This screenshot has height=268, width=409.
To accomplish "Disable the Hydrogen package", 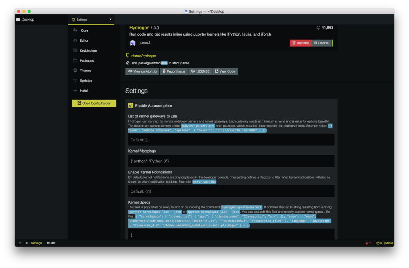I will click(322, 43).
